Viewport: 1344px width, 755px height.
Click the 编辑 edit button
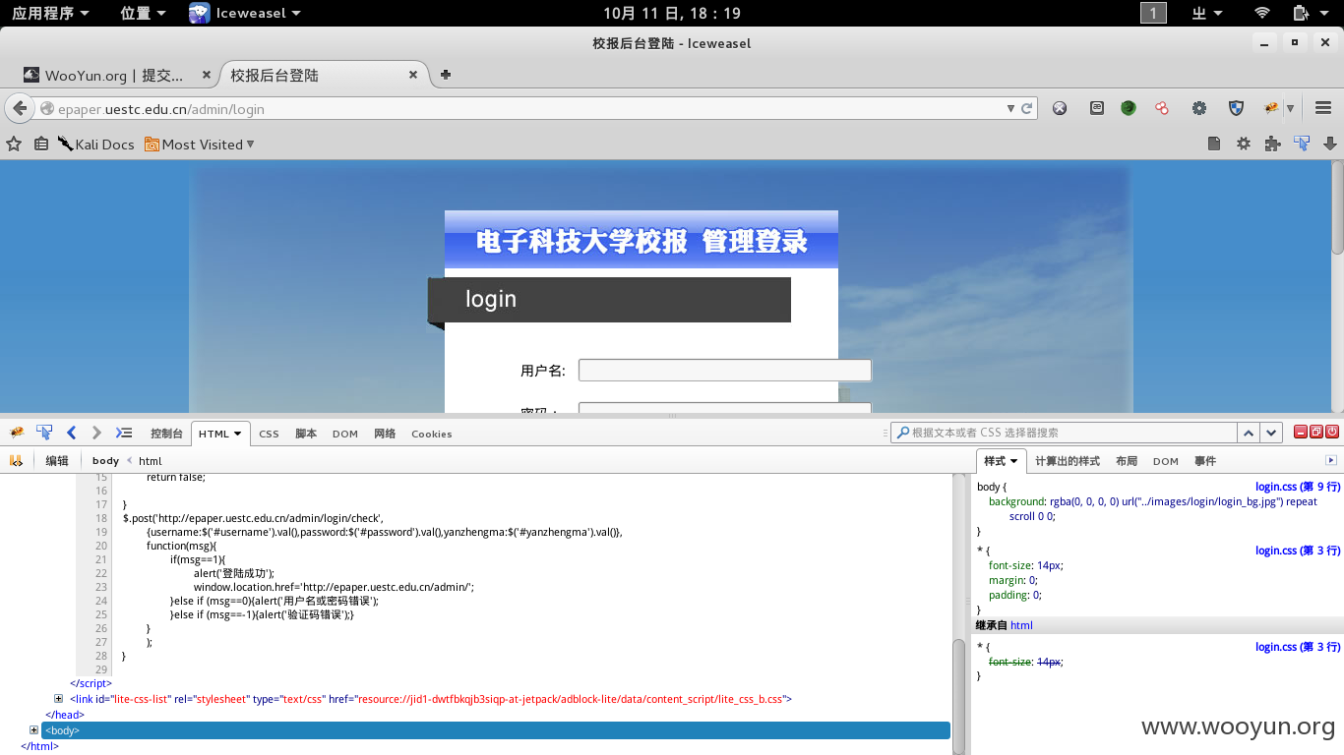pos(57,460)
